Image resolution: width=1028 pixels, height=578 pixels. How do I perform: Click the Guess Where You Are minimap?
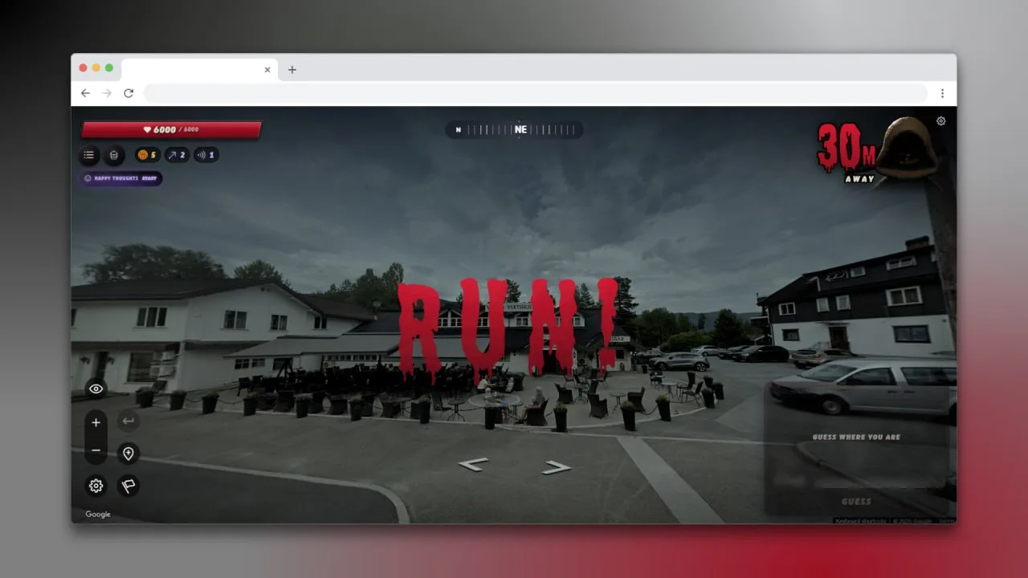pyautogui.click(x=856, y=438)
